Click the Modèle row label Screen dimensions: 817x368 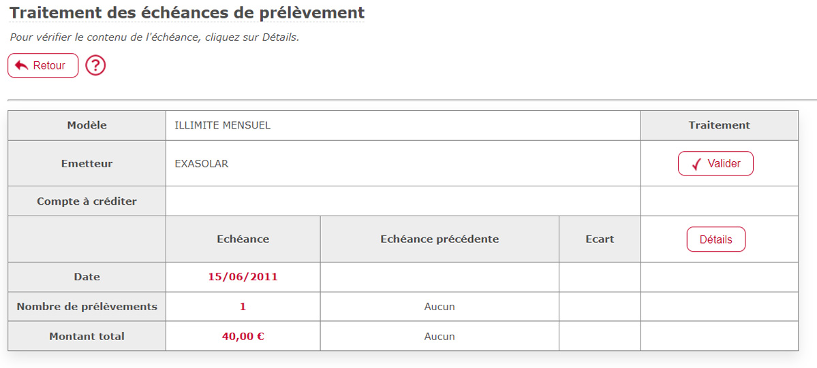87,125
